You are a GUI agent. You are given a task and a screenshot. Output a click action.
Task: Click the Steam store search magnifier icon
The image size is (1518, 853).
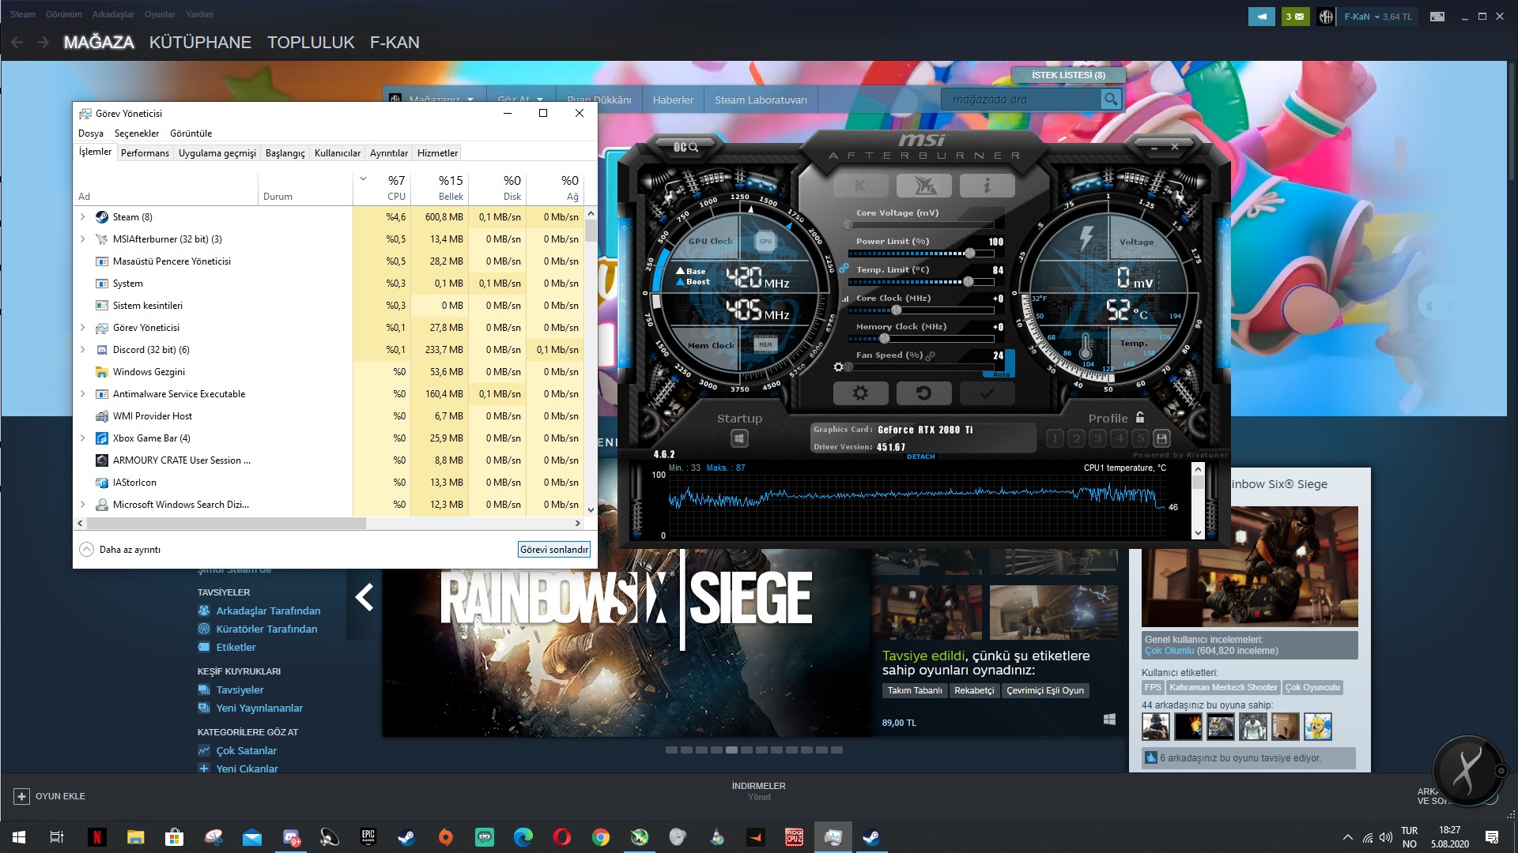1111,100
